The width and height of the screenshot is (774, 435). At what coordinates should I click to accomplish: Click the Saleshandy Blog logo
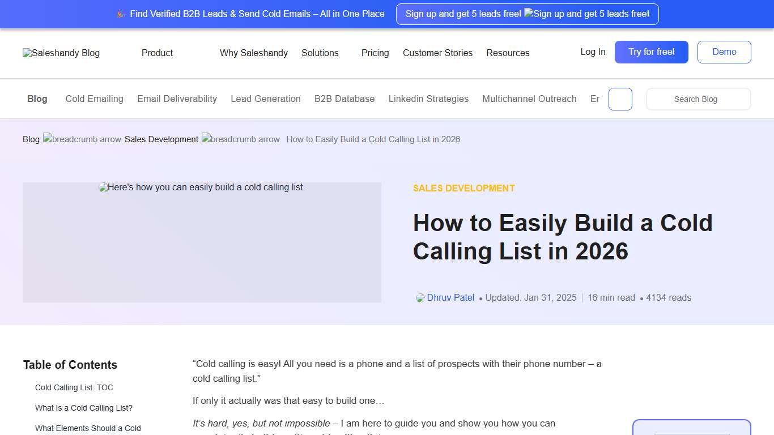61,53
